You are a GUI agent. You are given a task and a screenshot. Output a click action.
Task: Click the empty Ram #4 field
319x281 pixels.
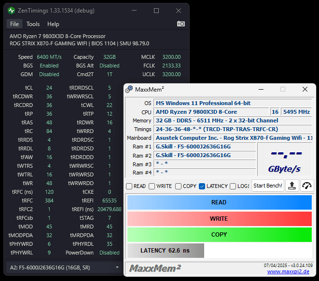point(205,172)
